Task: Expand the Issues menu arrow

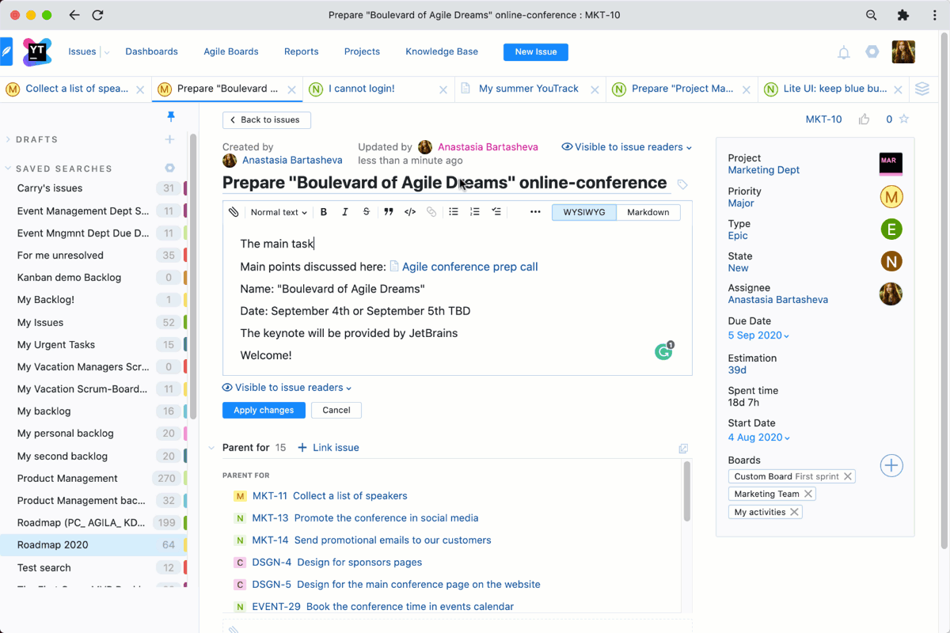Action: [107, 52]
